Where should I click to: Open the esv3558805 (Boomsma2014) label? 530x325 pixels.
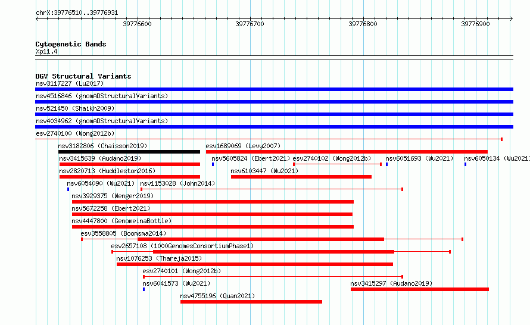(x=123, y=233)
